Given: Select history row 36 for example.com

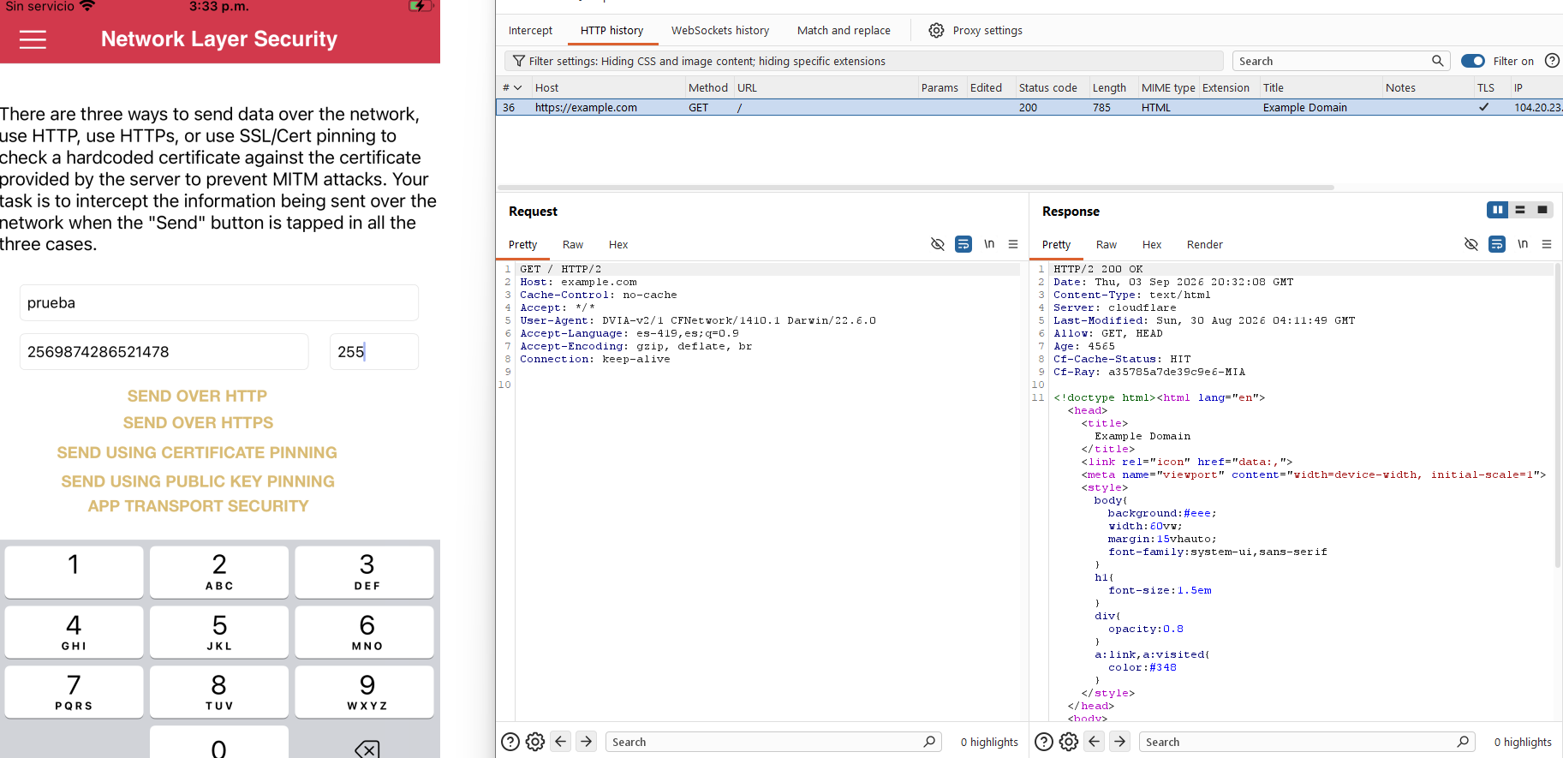Looking at the screenshot, I should coord(1029,108).
